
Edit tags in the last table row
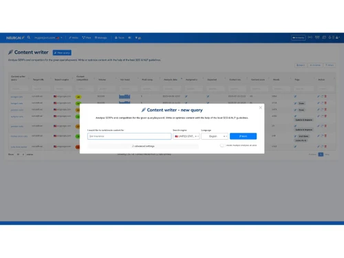tap(295, 147)
